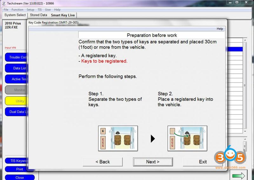Viewport: 254px width, 180px height.
Task: Open Help in the registration dialog
Action: pyautogui.click(x=220, y=29)
